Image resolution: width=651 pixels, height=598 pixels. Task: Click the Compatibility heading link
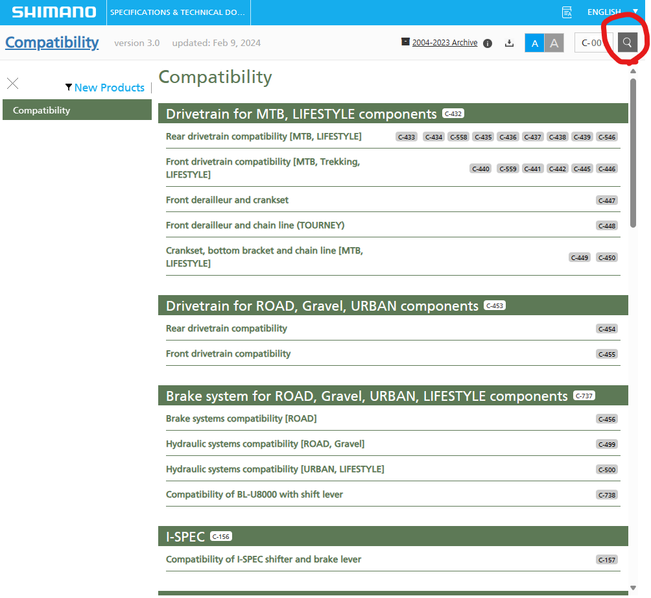52,42
